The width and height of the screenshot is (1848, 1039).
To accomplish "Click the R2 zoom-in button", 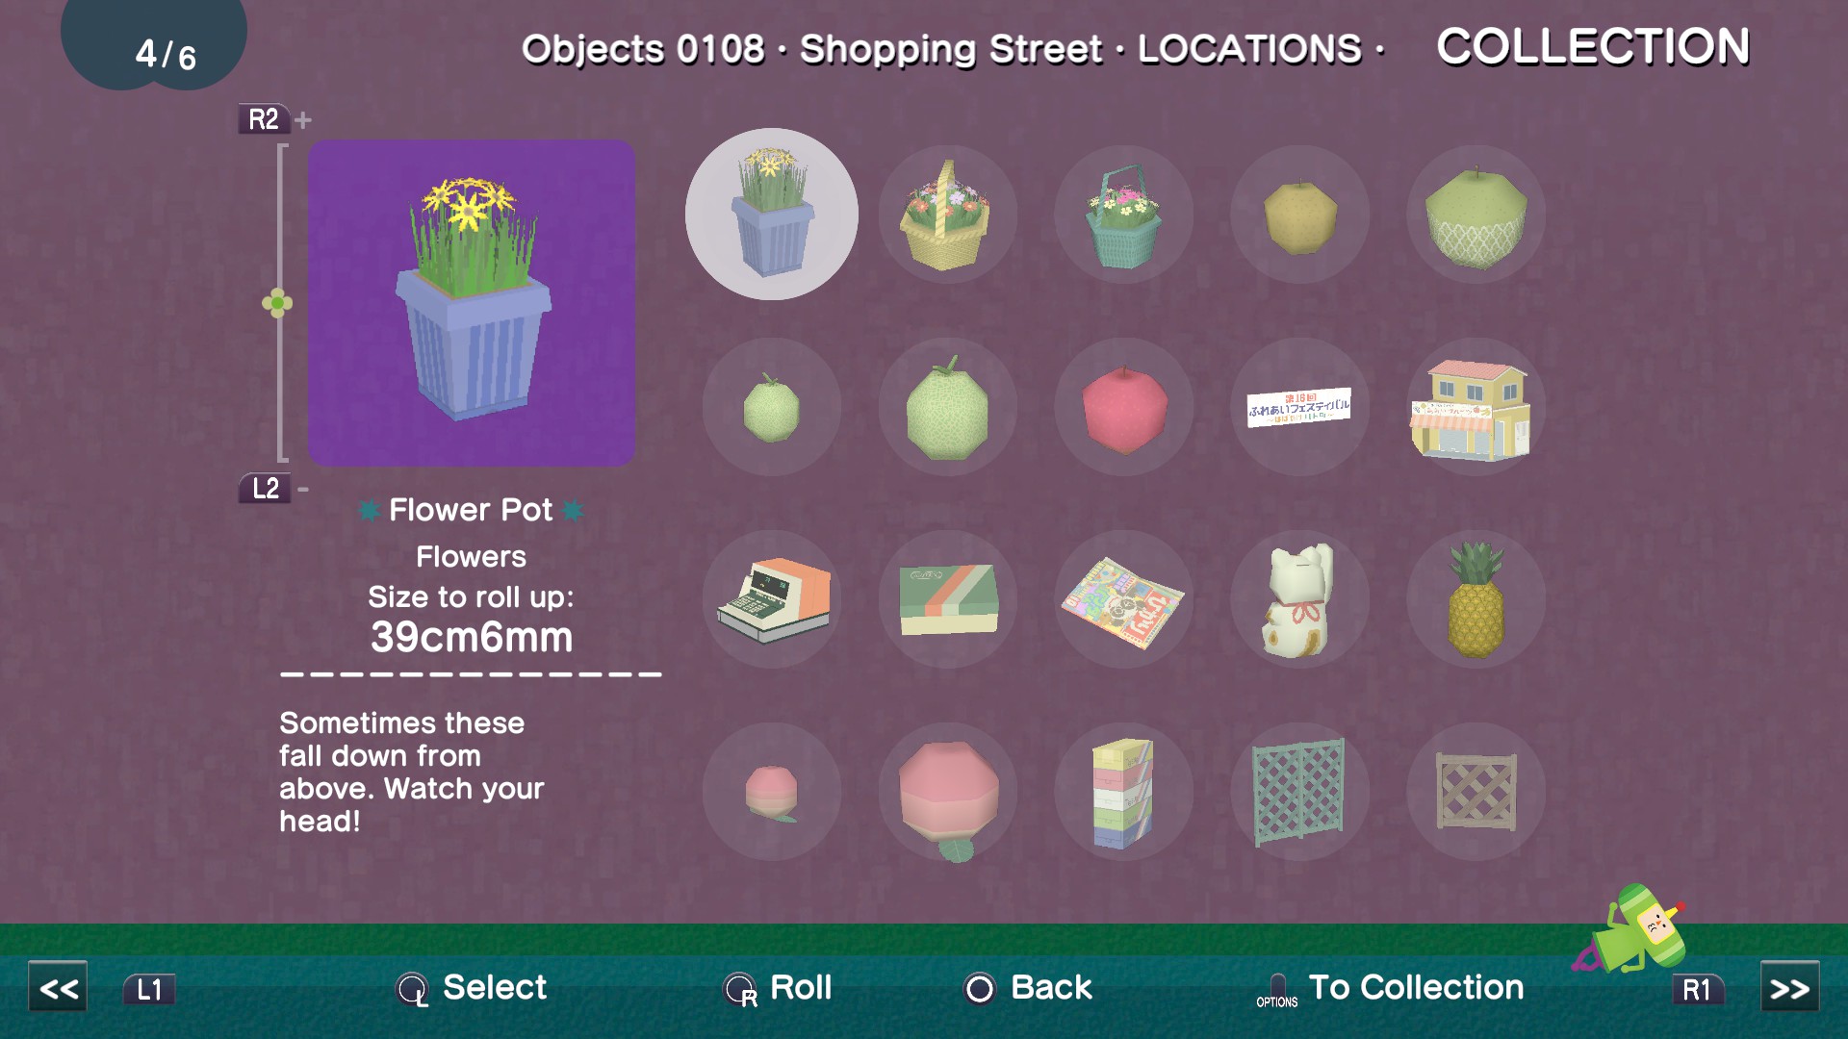I will click(264, 119).
